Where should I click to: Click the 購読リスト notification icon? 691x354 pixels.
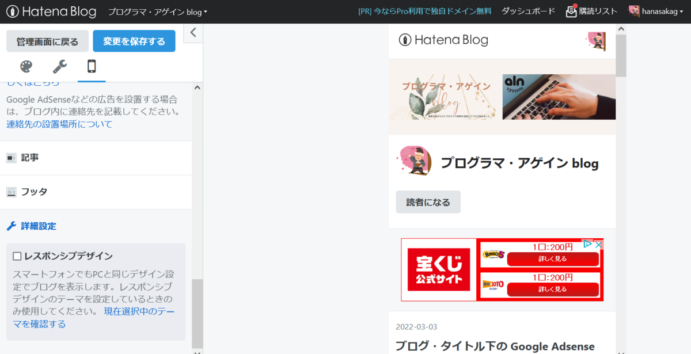click(x=571, y=11)
